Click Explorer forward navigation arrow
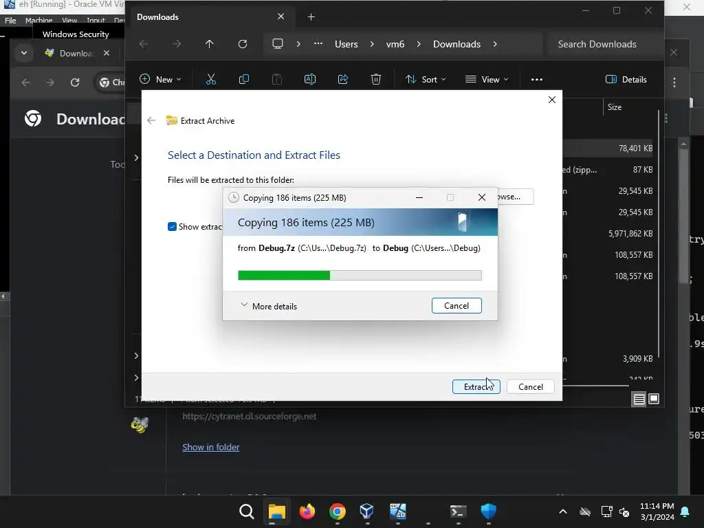This screenshot has width=704, height=528. [177, 44]
